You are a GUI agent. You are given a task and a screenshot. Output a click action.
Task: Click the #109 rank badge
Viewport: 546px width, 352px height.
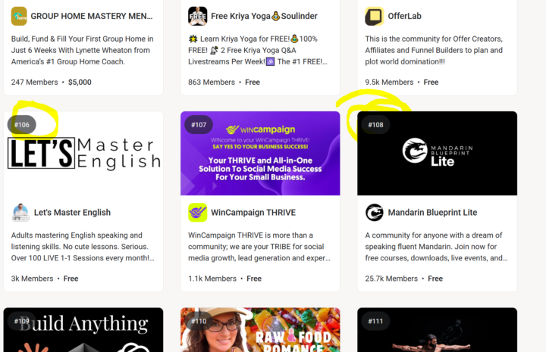(21, 321)
